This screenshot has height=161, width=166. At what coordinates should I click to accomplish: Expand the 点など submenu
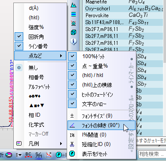pyautogui.click(x=40, y=56)
